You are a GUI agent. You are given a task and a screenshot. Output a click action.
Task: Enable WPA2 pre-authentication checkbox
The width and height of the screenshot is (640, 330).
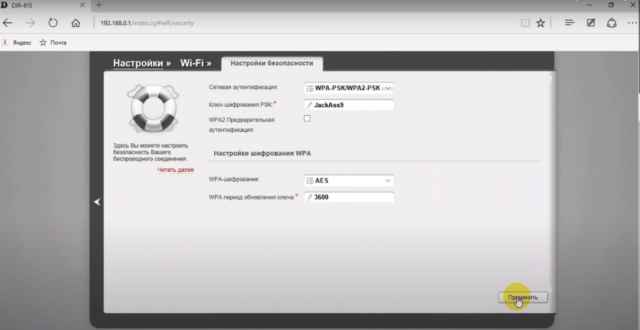tap(307, 119)
